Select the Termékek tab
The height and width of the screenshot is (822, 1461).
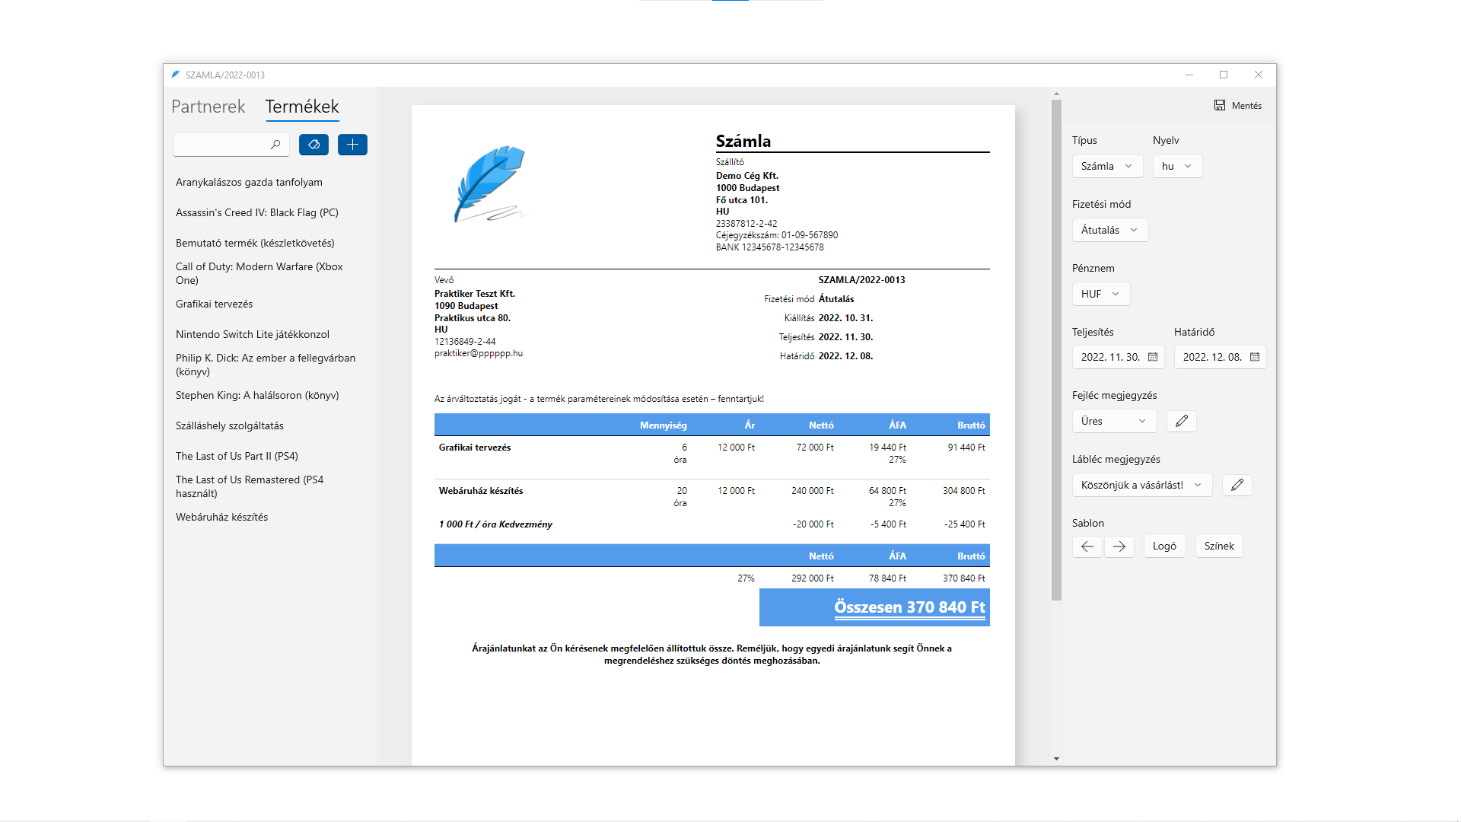pos(302,107)
